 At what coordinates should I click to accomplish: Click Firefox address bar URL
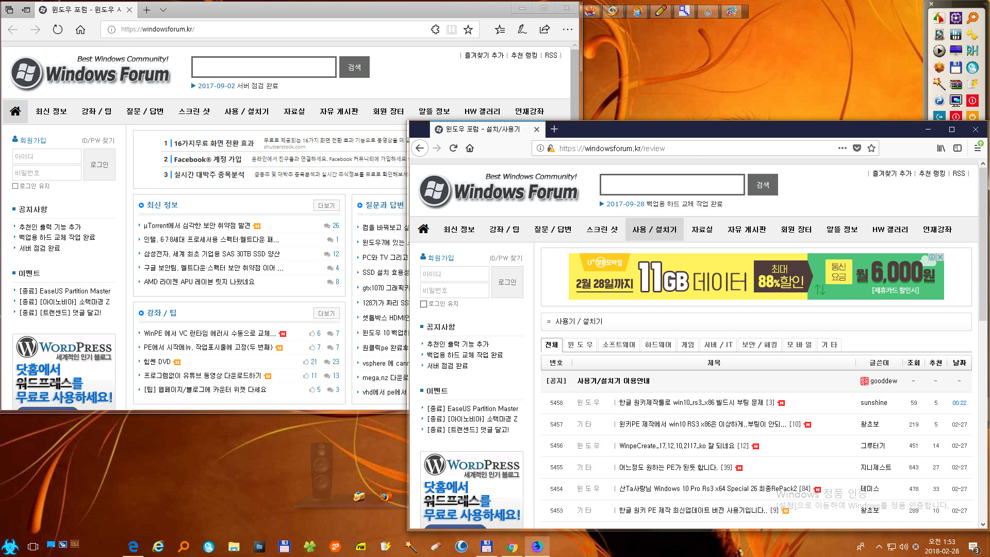point(612,148)
